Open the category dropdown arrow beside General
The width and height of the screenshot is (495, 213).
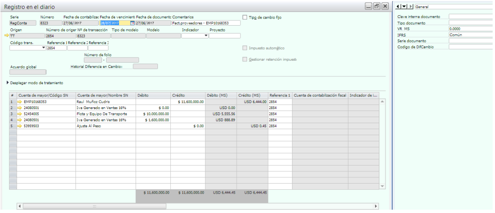click(404, 7)
